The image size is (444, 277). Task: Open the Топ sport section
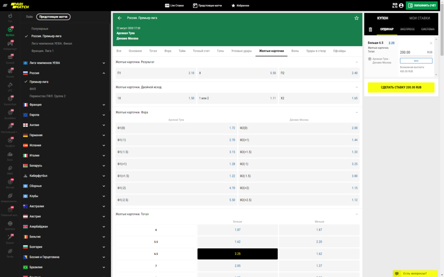[x=10, y=18]
